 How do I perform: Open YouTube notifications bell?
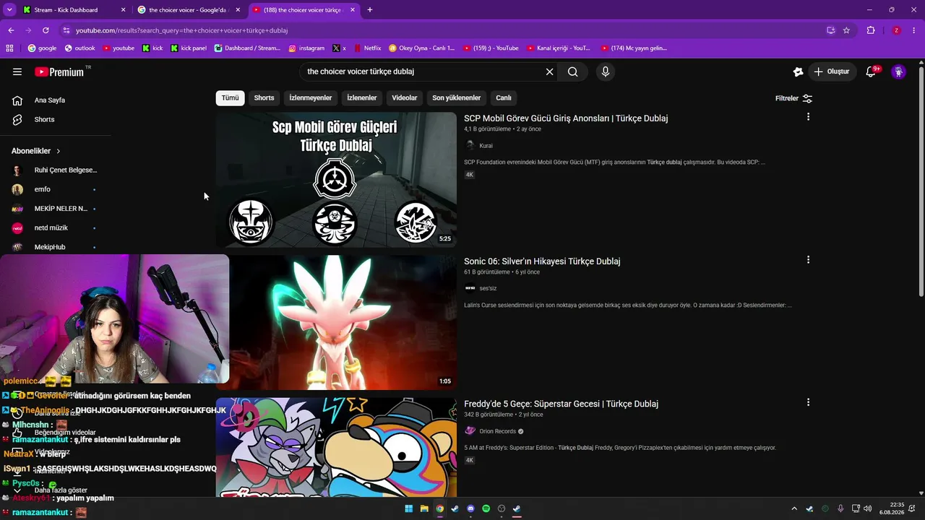pyautogui.click(x=871, y=71)
